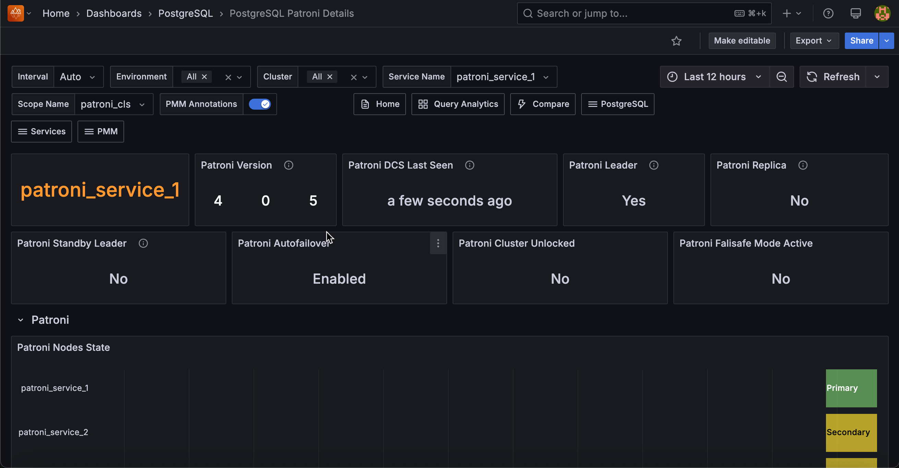Click the Make editable button
This screenshot has width=899, height=468.
[742, 41]
